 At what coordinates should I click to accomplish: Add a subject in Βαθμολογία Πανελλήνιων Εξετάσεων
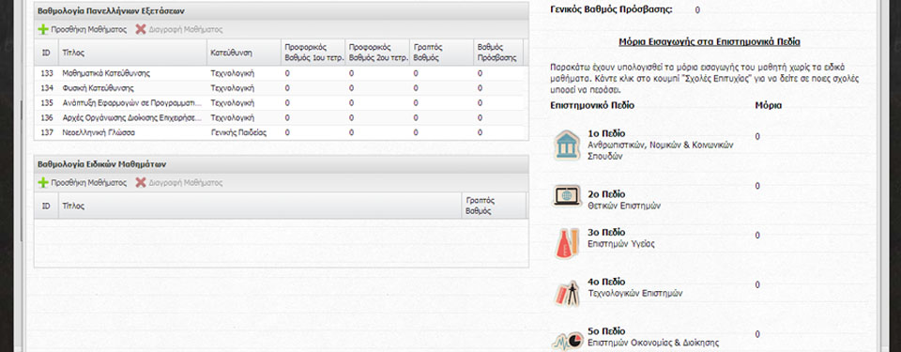click(83, 29)
